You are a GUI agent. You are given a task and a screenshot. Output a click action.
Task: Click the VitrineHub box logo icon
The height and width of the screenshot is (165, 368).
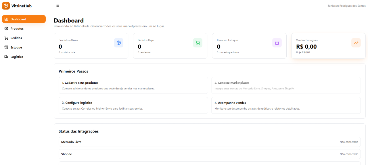click(6, 6)
